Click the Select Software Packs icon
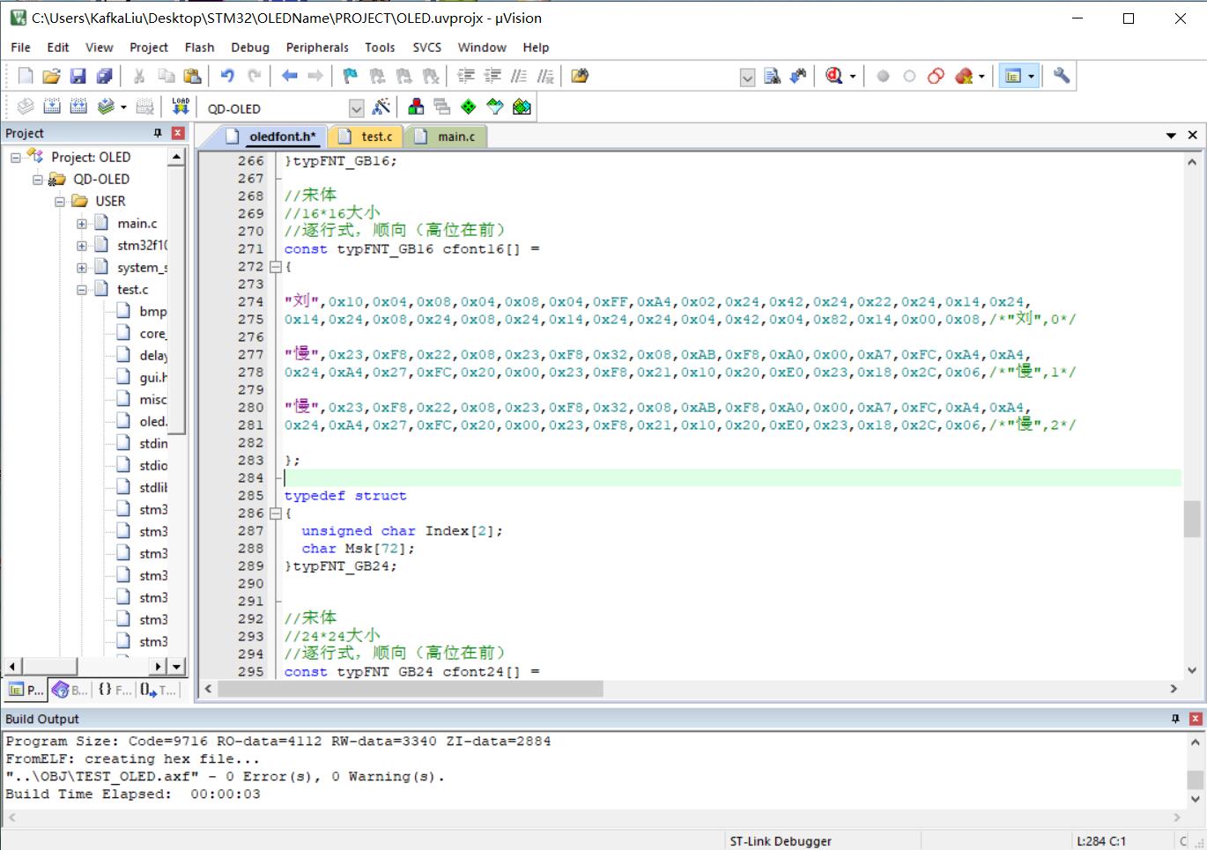 [x=495, y=107]
